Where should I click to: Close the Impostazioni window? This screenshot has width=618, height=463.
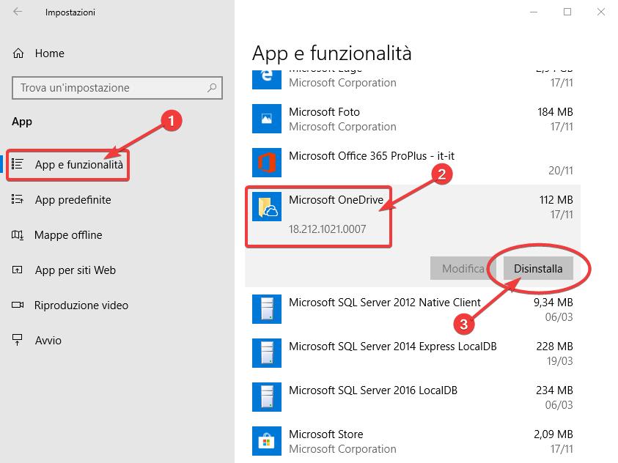pyautogui.click(x=600, y=12)
